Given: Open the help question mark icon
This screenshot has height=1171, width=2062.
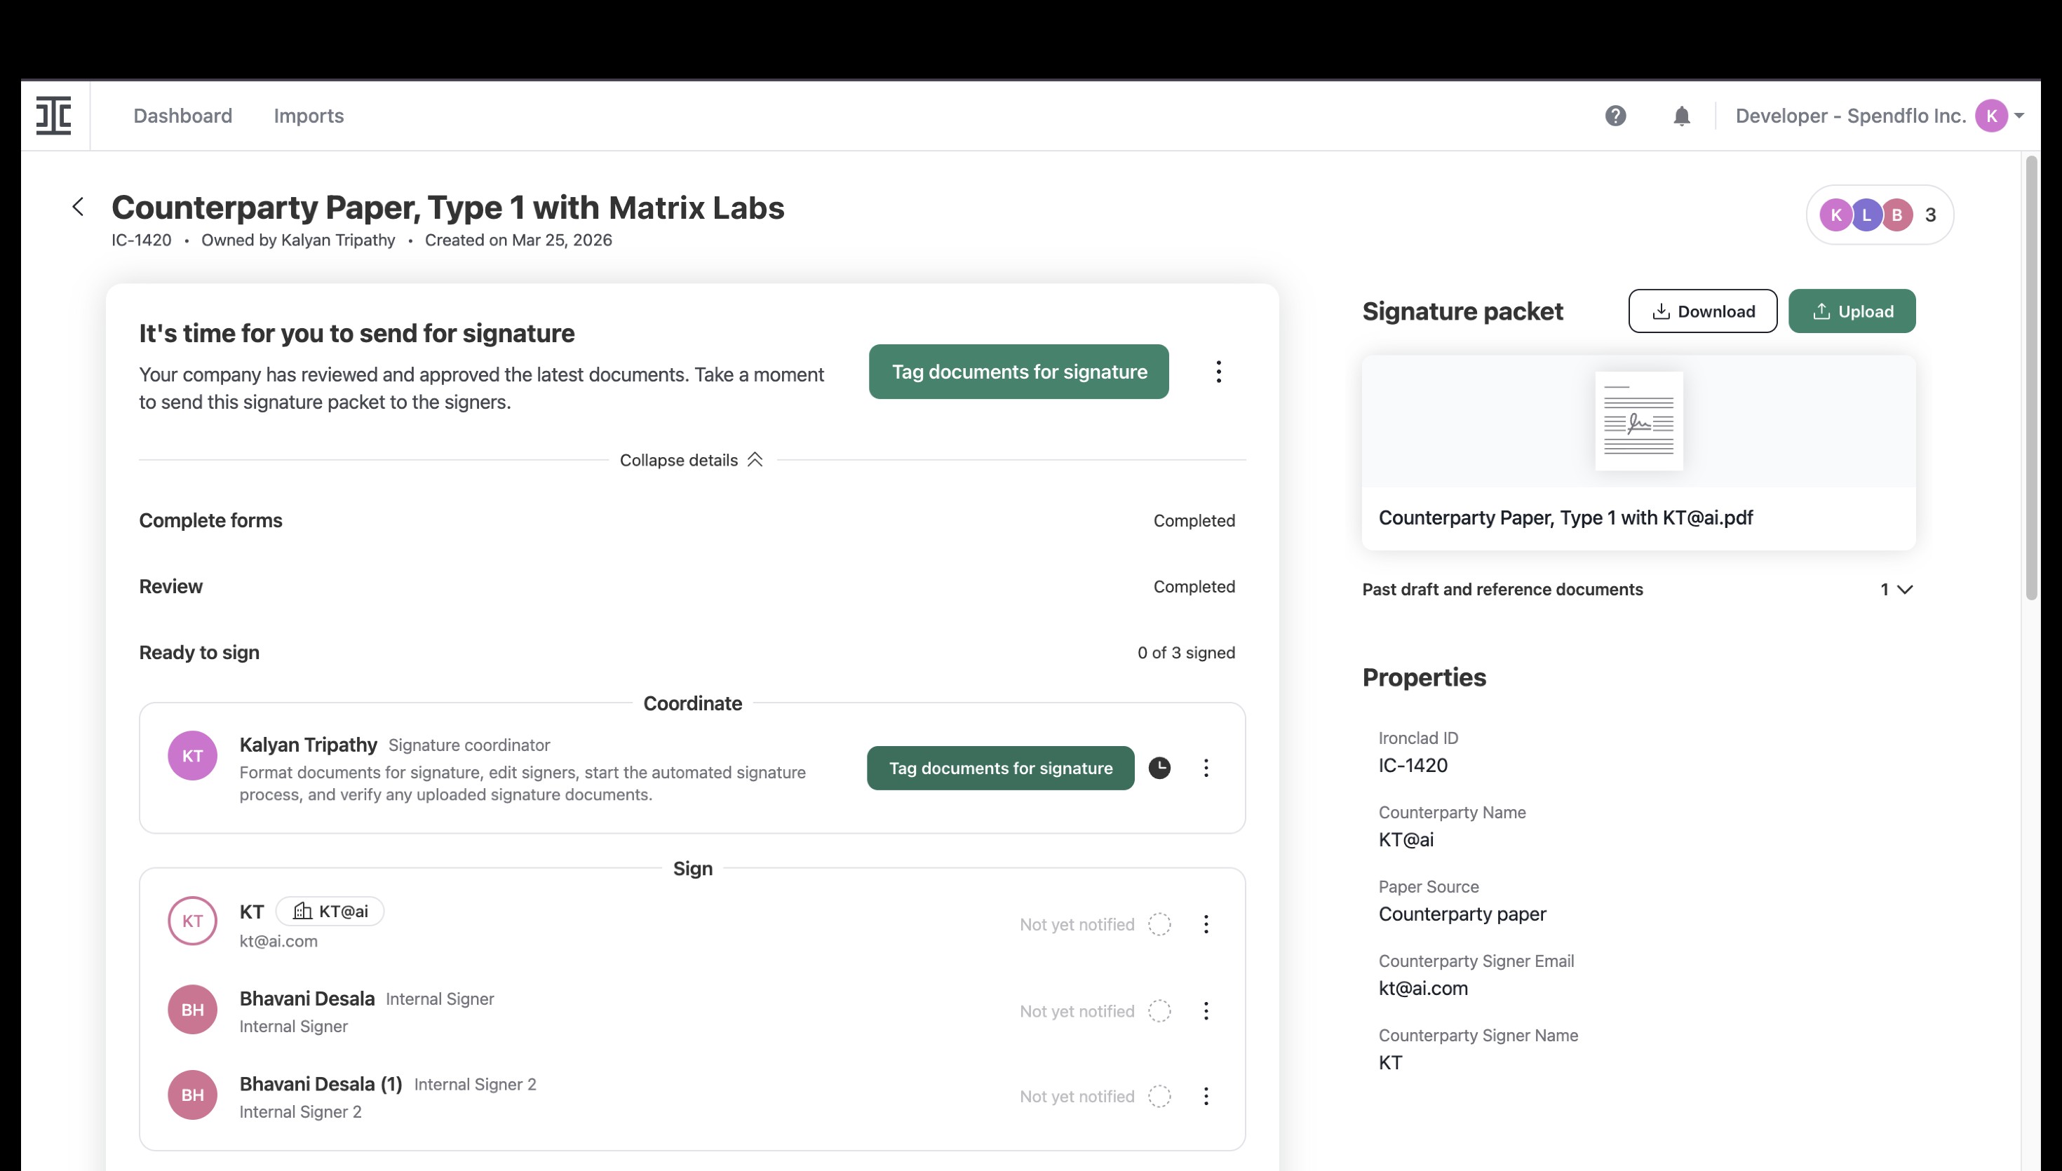Looking at the screenshot, I should pos(1615,116).
